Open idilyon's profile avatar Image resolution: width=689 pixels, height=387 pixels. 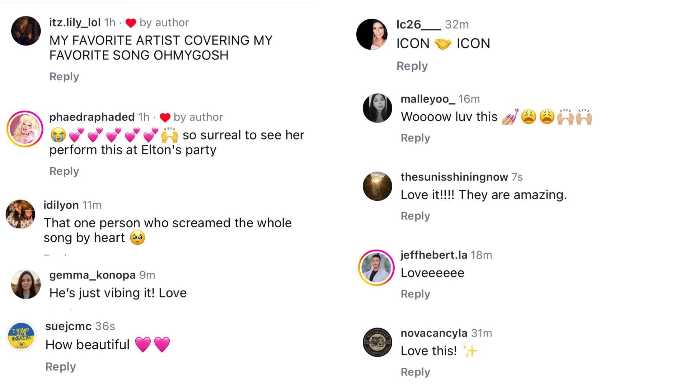pyautogui.click(x=20, y=214)
